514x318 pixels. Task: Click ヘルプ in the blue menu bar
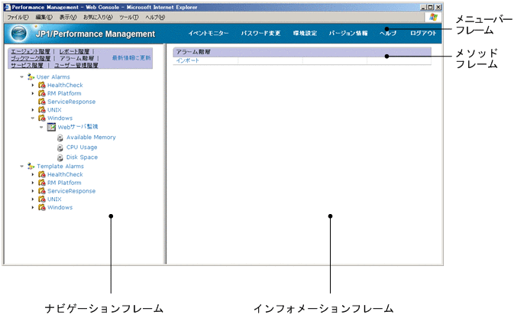(388, 33)
